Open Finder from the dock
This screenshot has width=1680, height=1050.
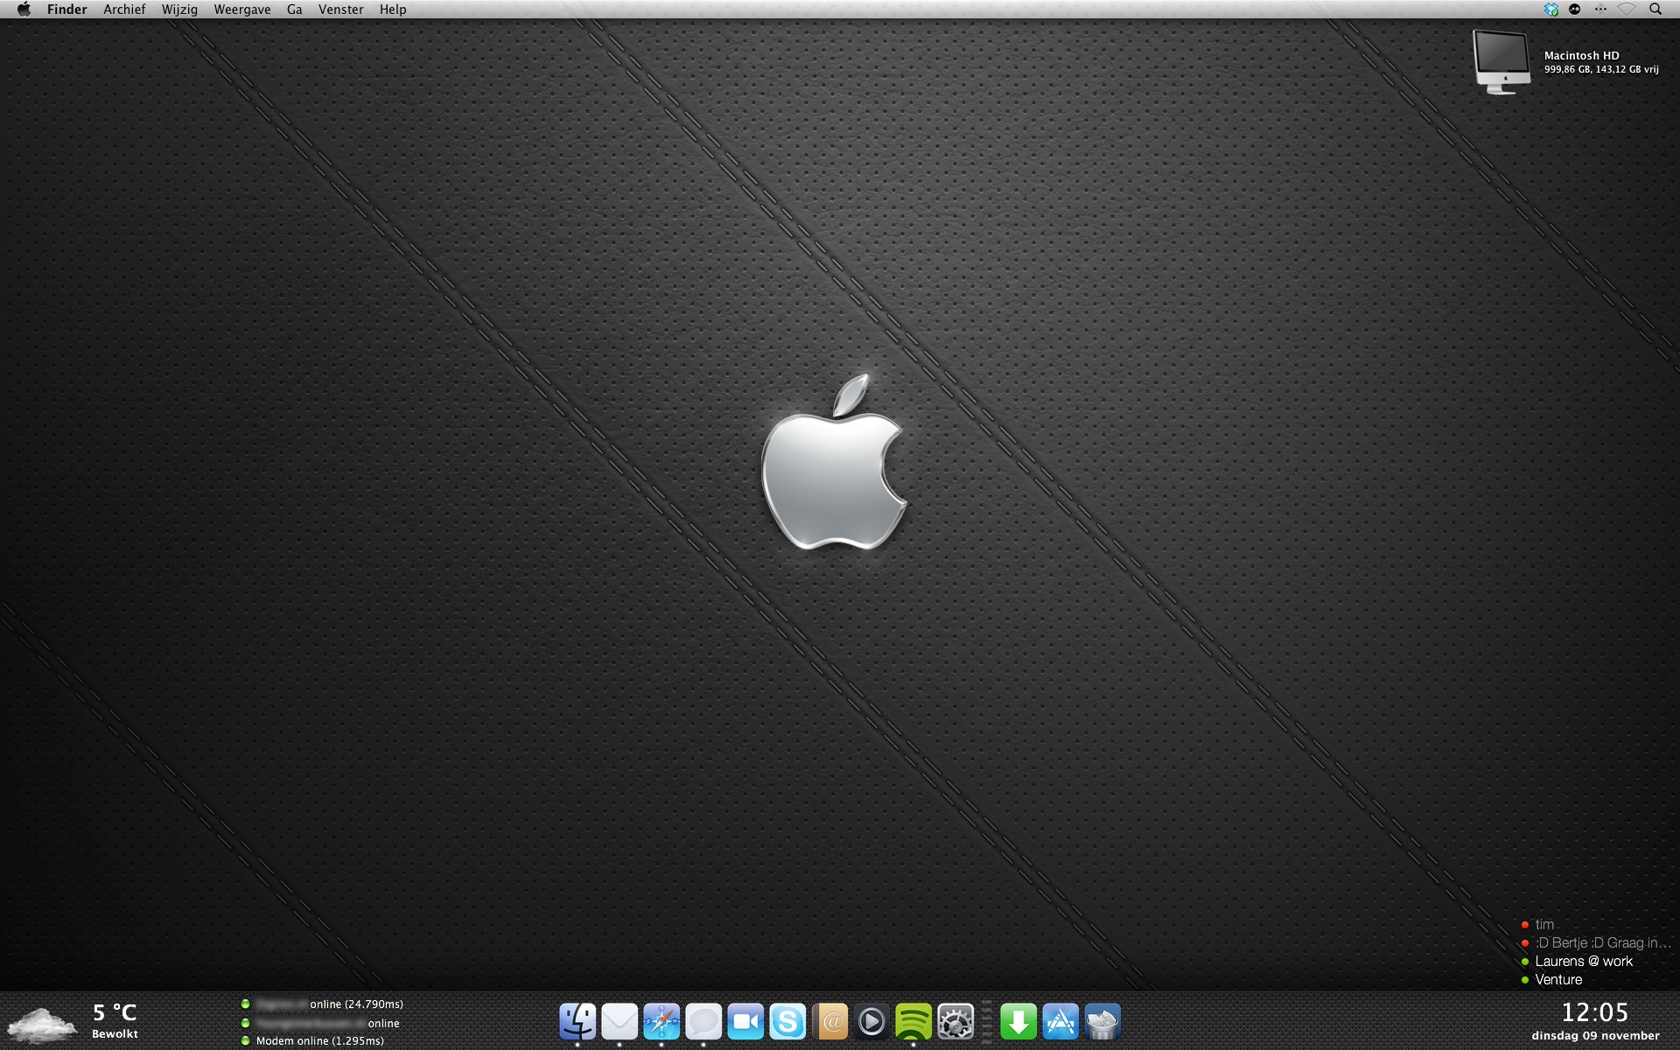577,1021
